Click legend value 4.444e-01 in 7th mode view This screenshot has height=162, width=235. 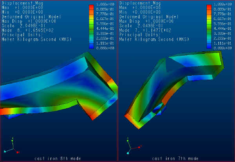(222, 29)
